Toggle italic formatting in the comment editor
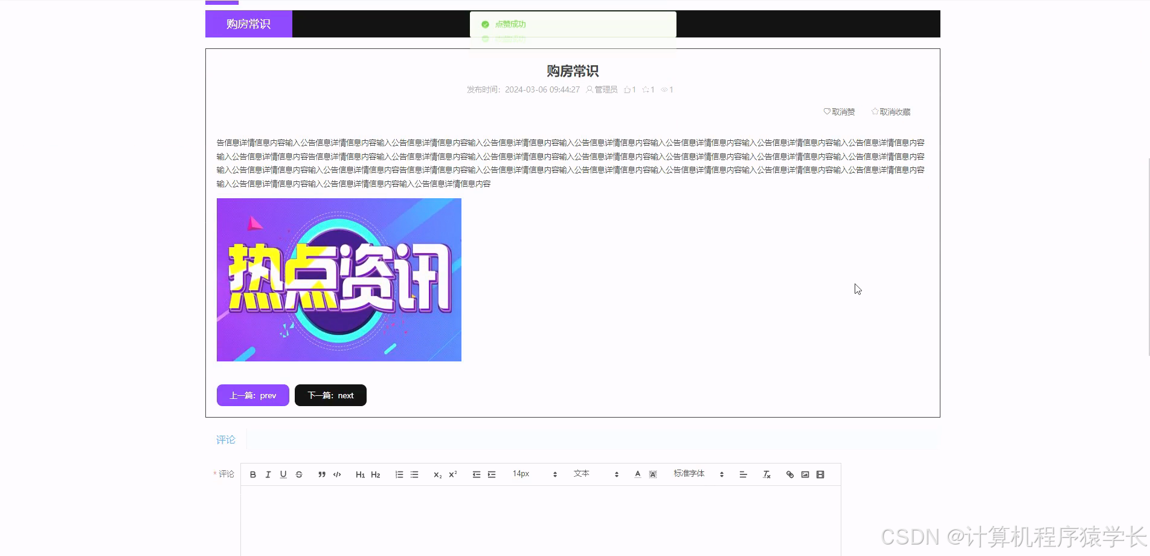The width and height of the screenshot is (1150, 556). click(268, 474)
